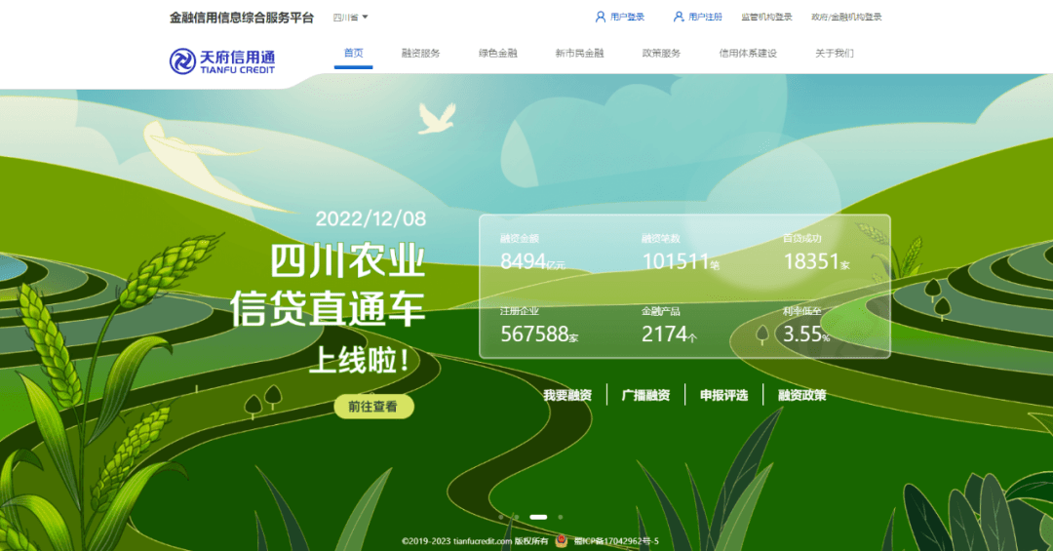Open 政府/金融机构登录 login link

click(x=846, y=17)
